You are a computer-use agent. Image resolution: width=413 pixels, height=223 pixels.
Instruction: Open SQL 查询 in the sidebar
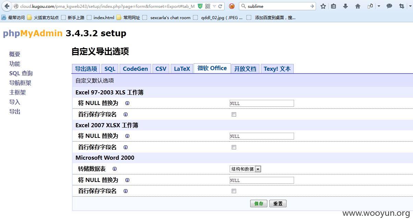[21, 73]
